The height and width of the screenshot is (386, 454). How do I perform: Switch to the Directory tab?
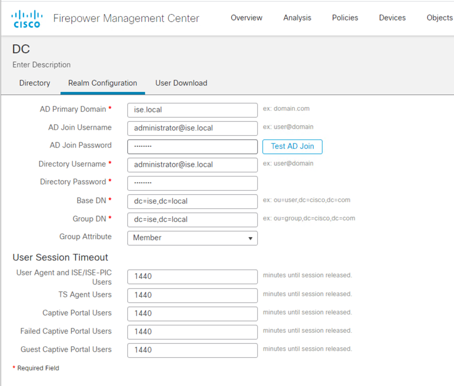pos(34,83)
